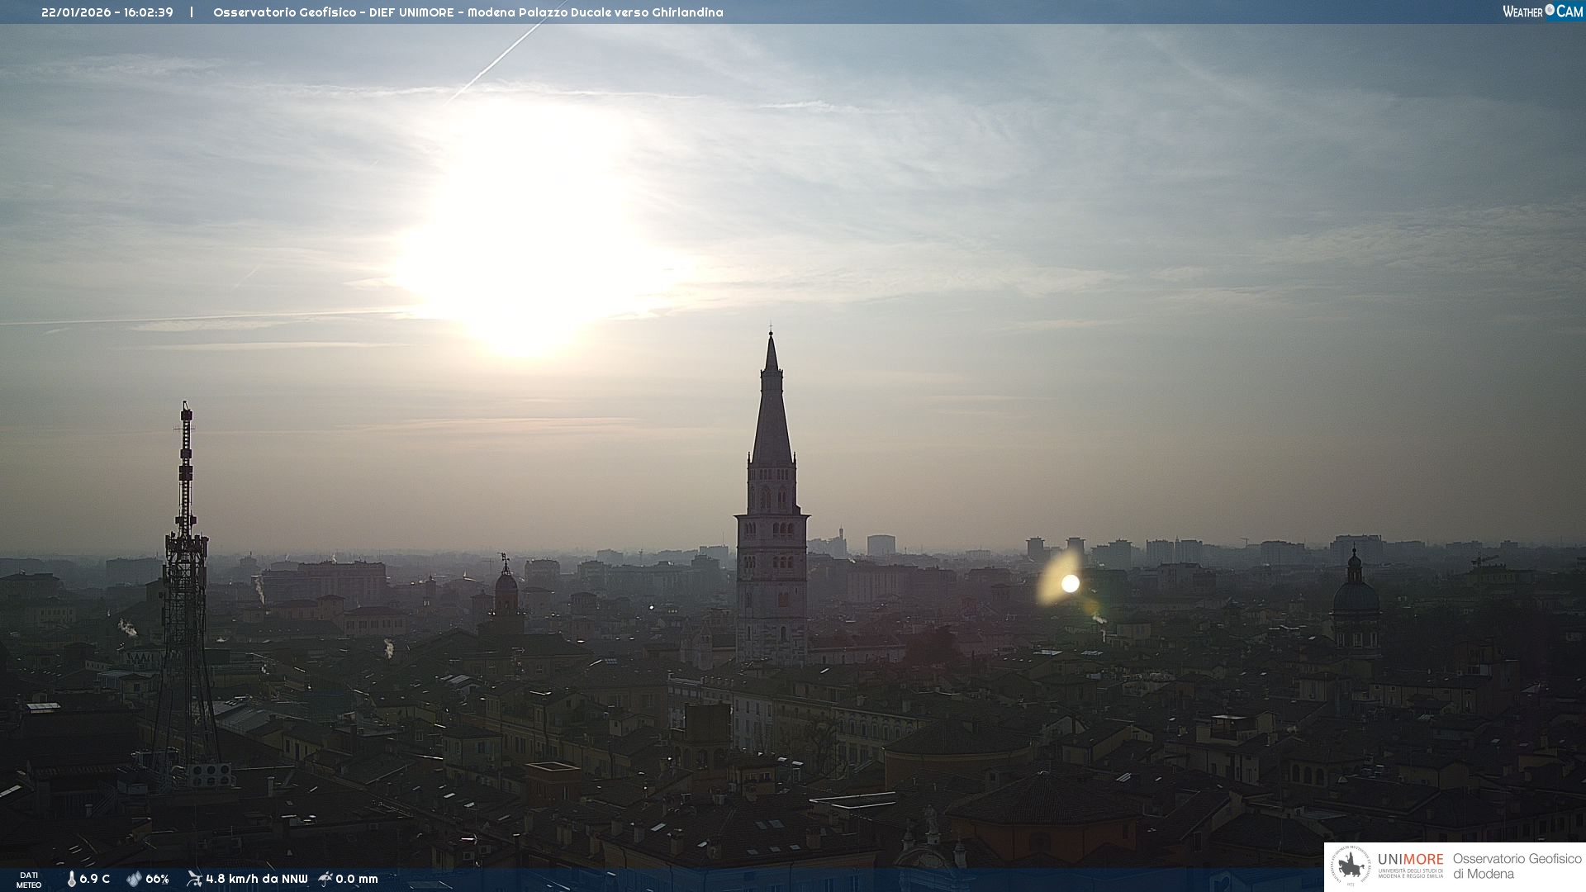
Task: Click the UNIMORE horseman seal logo
Action: coord(1351,866)
